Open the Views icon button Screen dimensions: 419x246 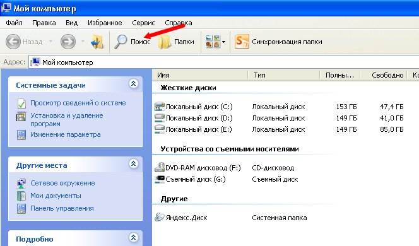213,42
